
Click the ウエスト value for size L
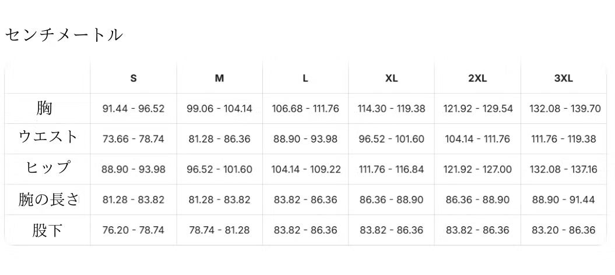(305, 139)
